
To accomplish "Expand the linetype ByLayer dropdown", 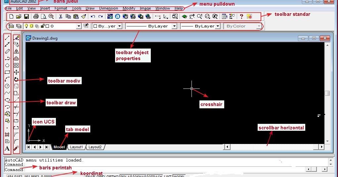I will [x=174, y=26].
